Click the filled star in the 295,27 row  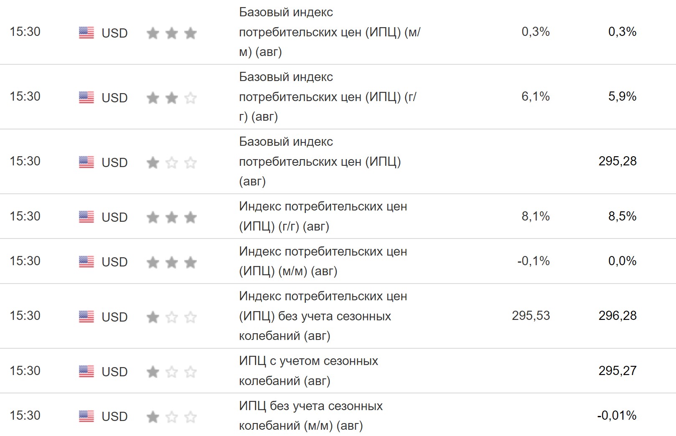[153, 371]
